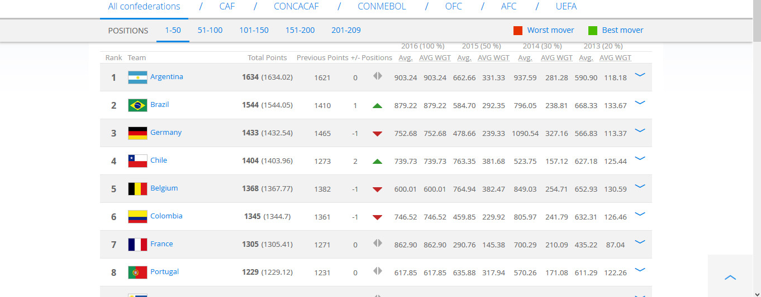Click Portugal's grey no-change position icon
The width and height of the screenshot is (761, 297).
click(378, 271)
